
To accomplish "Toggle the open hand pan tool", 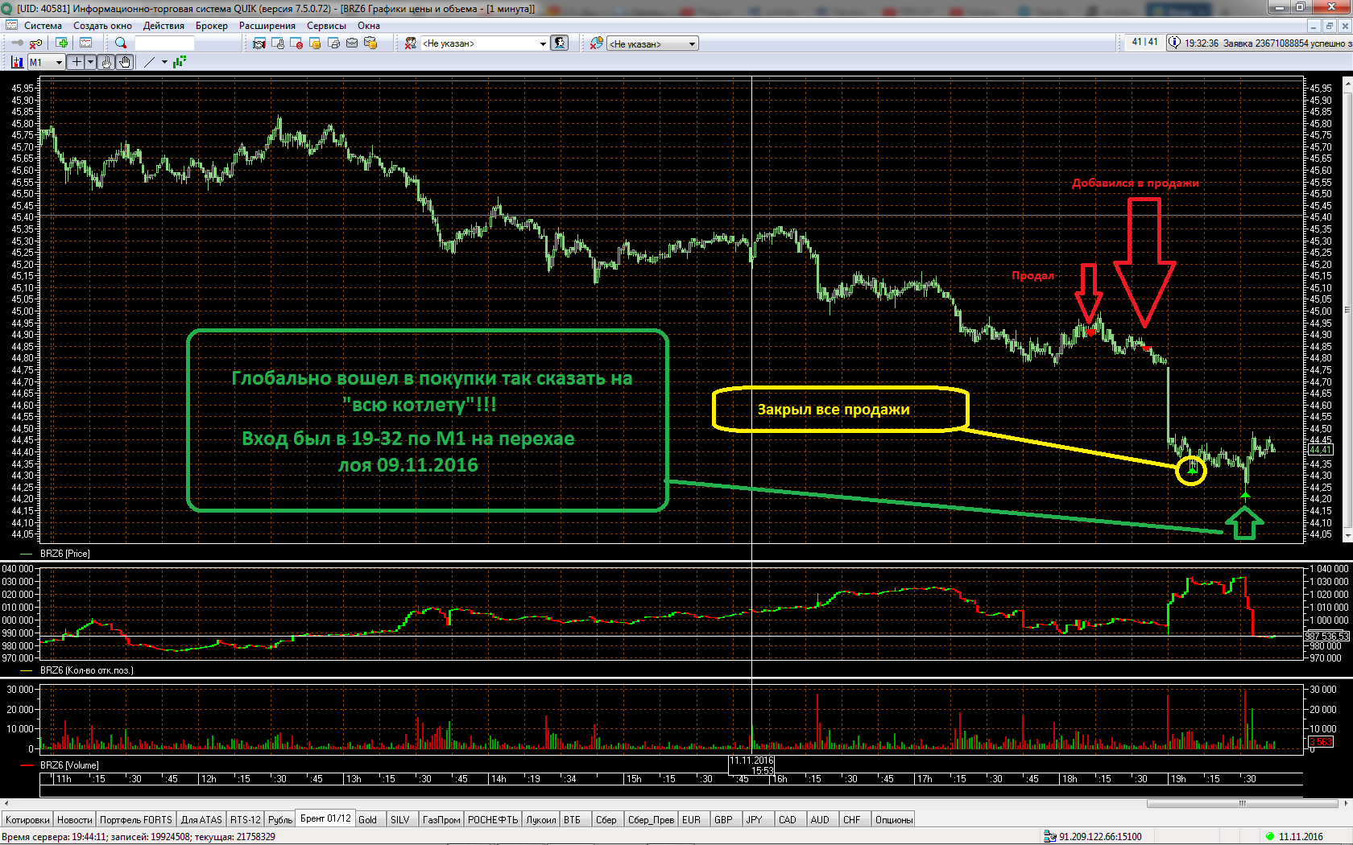I will [125, 62].
